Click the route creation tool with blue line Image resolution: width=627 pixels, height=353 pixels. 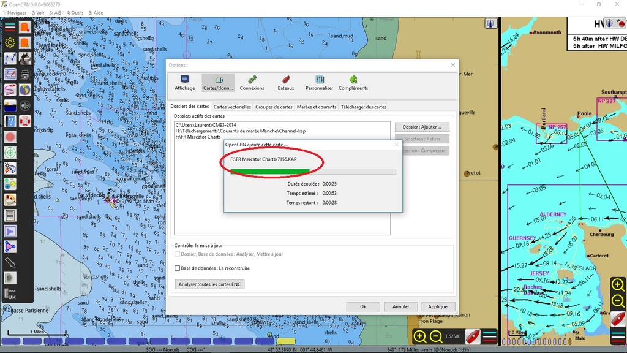pyautogui.click(x=10, y=58)
